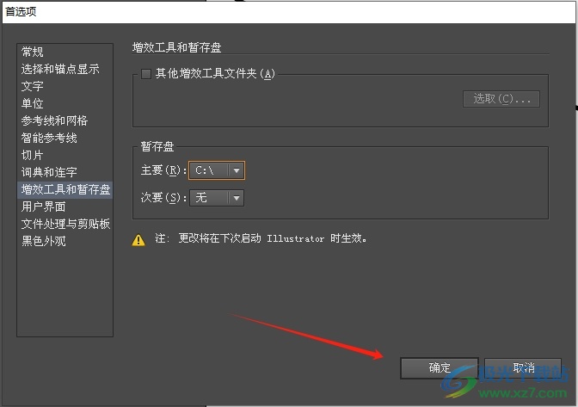Open the 主要 scratch disk dropdown
Screen dimensions: 578x407
217,170
